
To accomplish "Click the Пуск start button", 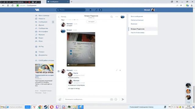I will pos(3,107).
